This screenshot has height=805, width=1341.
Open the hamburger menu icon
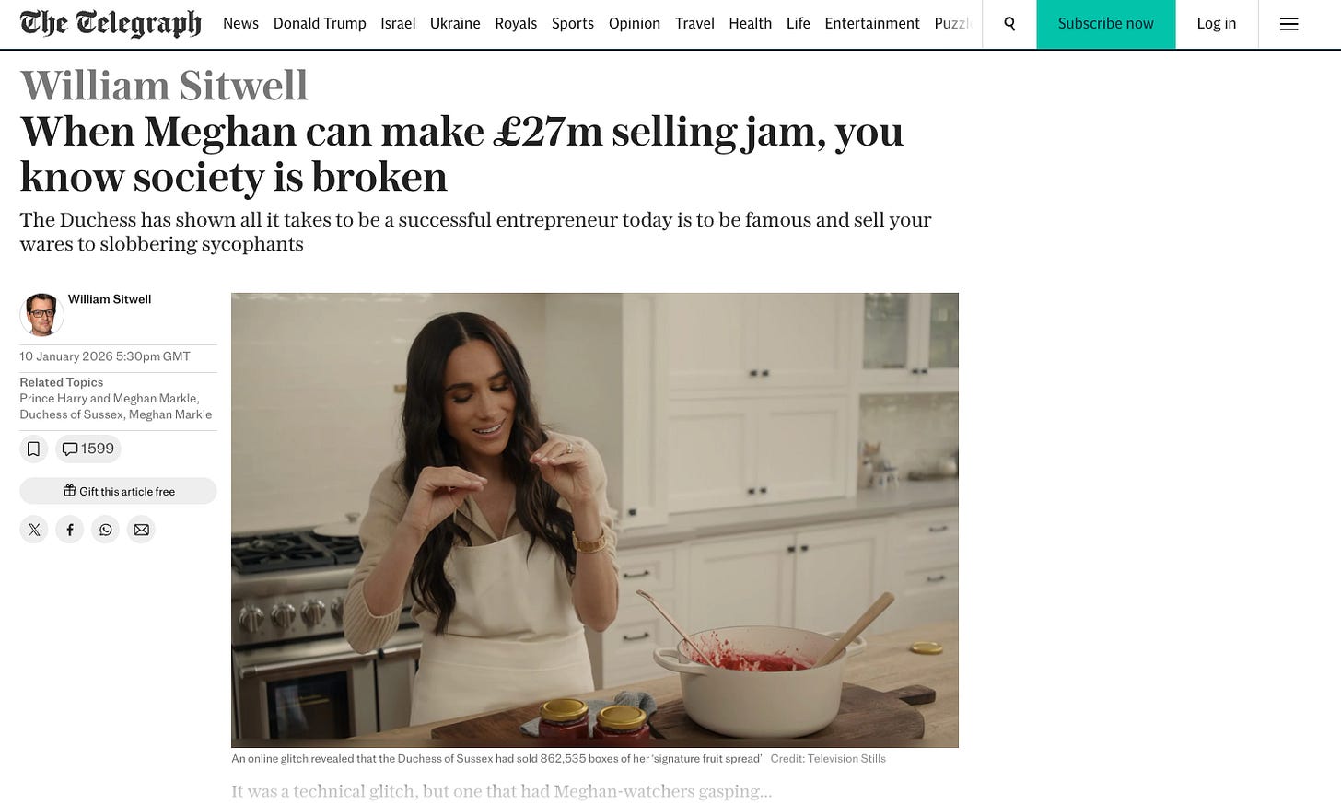point(1289,24)
